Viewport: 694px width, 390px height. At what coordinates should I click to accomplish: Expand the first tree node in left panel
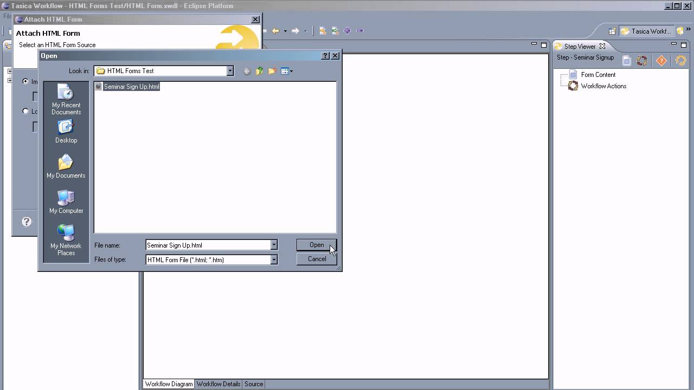pos(9,71)
